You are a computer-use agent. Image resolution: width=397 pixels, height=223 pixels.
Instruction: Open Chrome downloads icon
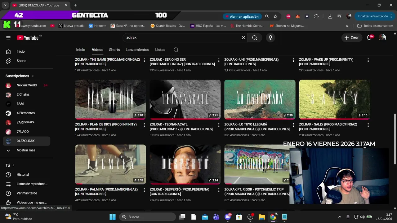(330, 16)
